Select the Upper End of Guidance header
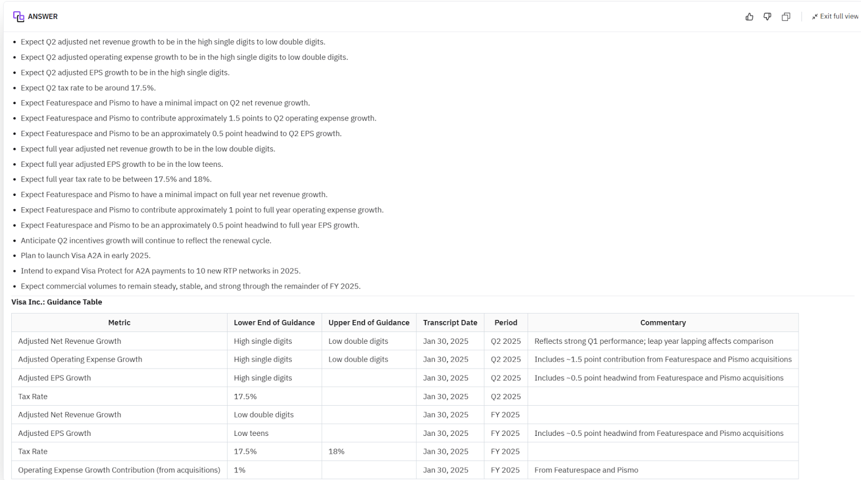 (x=369, y=323)
